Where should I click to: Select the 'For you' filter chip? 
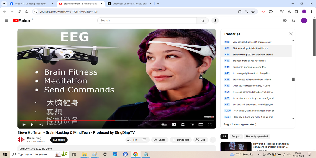236,136
